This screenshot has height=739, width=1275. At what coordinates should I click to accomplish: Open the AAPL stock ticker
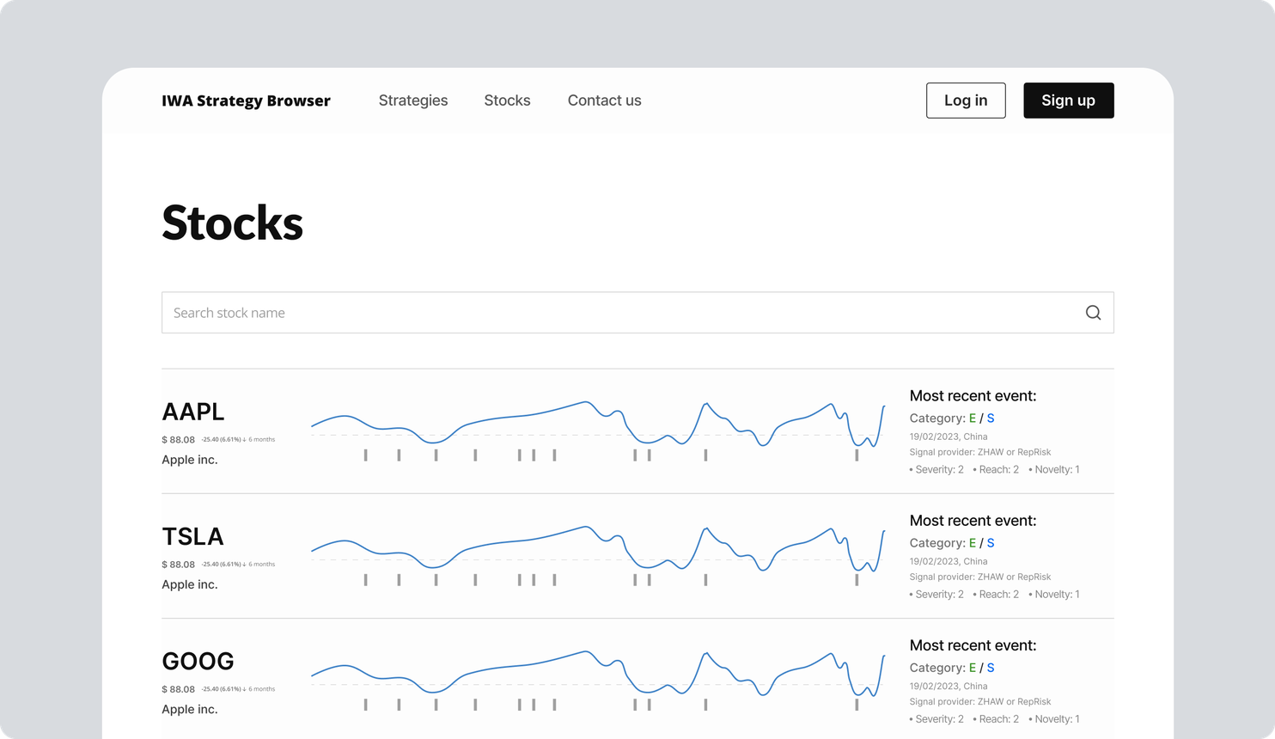click(x=193, y=412)
